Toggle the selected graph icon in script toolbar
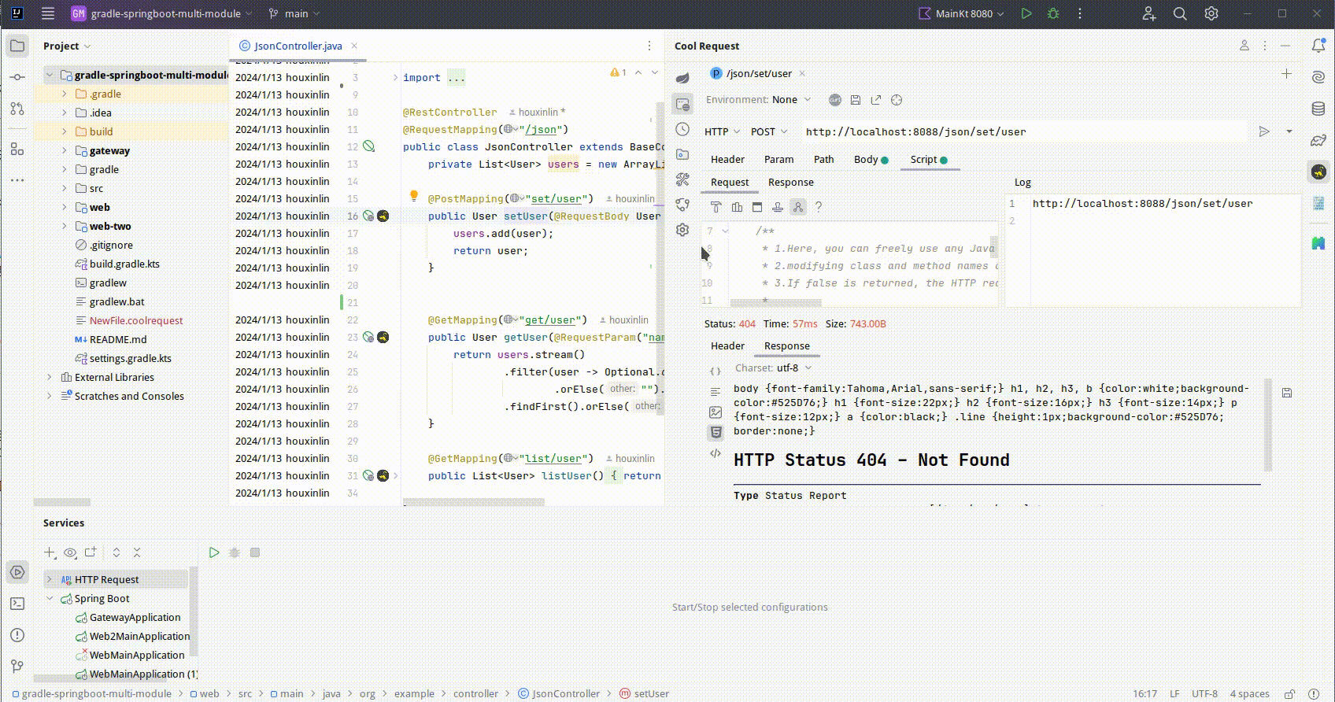 click(x=798, y=207)
